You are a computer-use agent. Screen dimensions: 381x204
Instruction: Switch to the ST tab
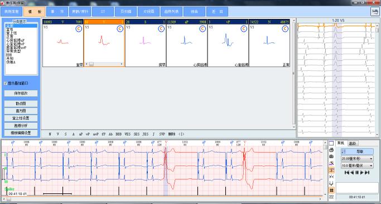pyautogui.click(x=103, y=12)
